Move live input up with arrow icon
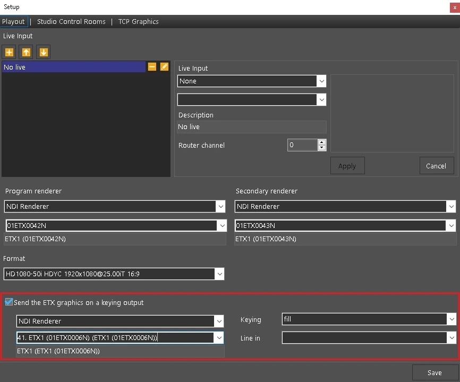Screen dimensions: 460x382 coord(26,52)
